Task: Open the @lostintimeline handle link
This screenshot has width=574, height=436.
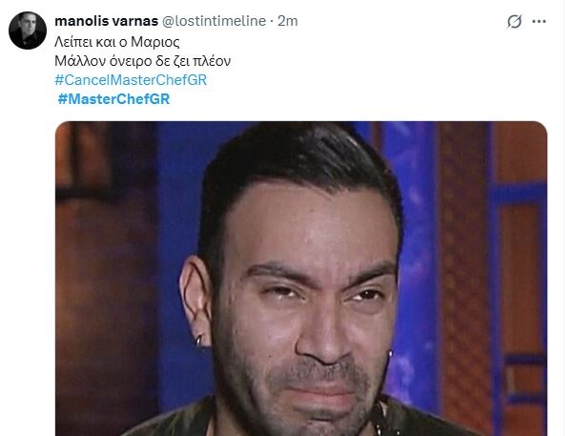Action: [214, 21]
